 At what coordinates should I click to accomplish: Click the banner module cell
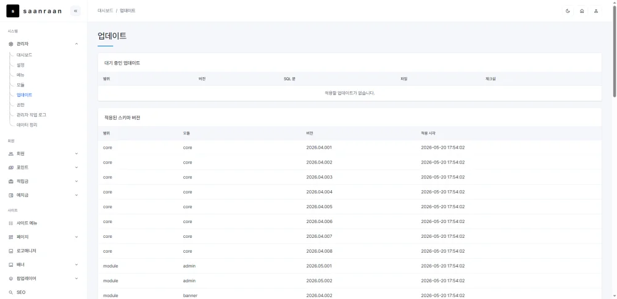pos(190,295)
